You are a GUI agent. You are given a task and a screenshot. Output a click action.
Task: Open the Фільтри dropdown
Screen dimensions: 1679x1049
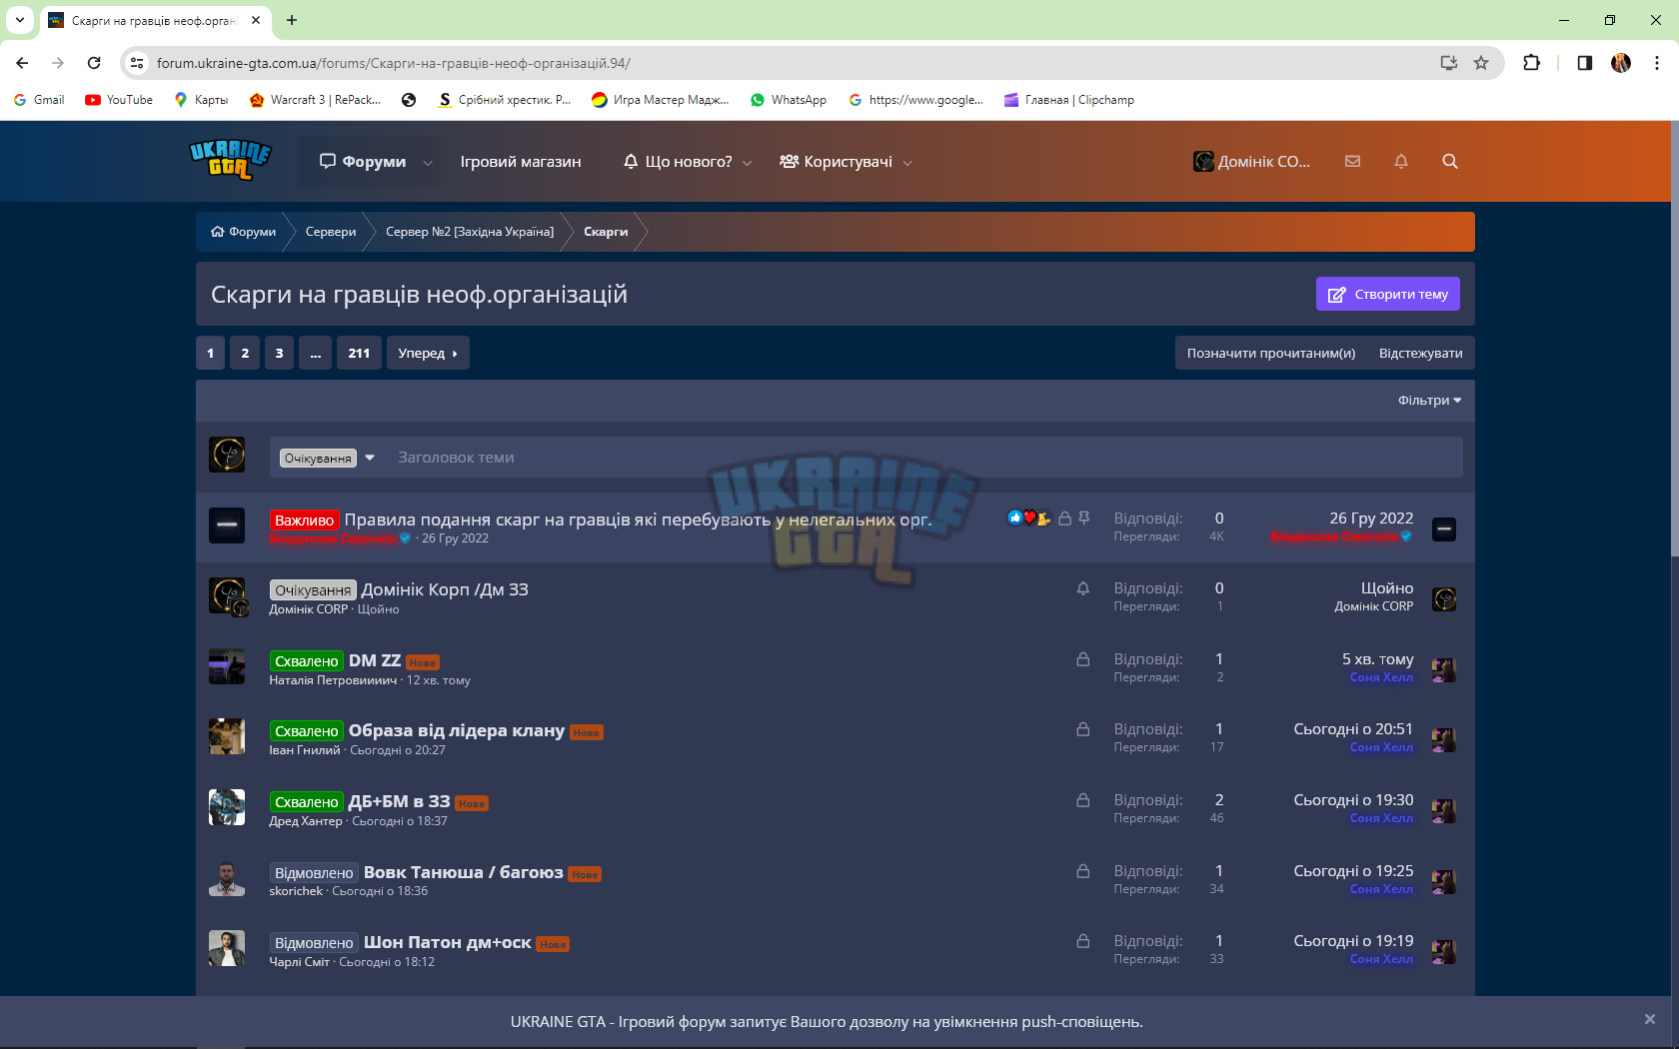pos(1429,400)
